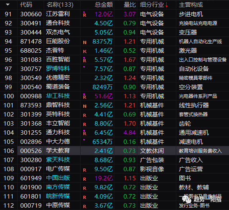
Task: Select stock name 南方传媒
Action: point(58,187)
